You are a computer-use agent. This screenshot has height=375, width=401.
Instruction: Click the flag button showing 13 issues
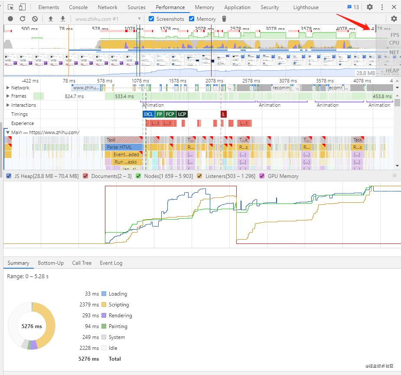click(x=349, y=7)
